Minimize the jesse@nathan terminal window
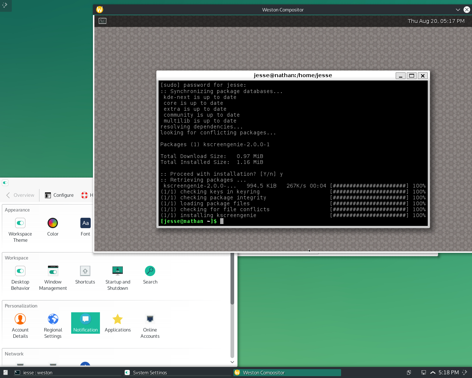This screenshot has height=378, width=472. [x=400, y=76]
